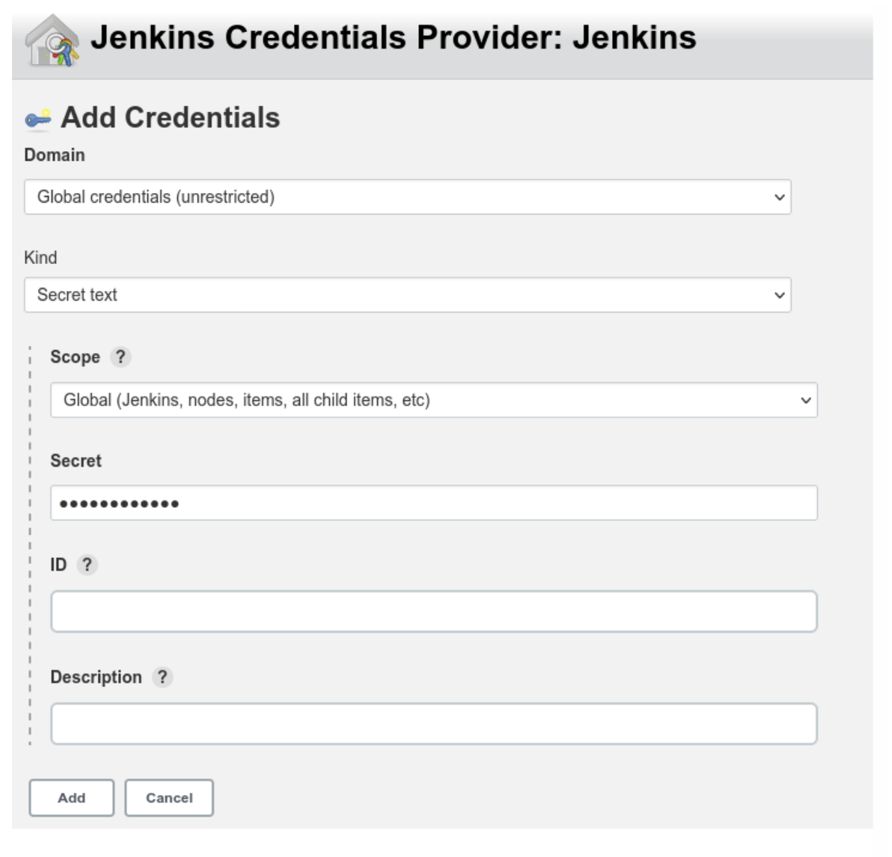
Task: Open the Scope help question mark
Action: [120, 357]
